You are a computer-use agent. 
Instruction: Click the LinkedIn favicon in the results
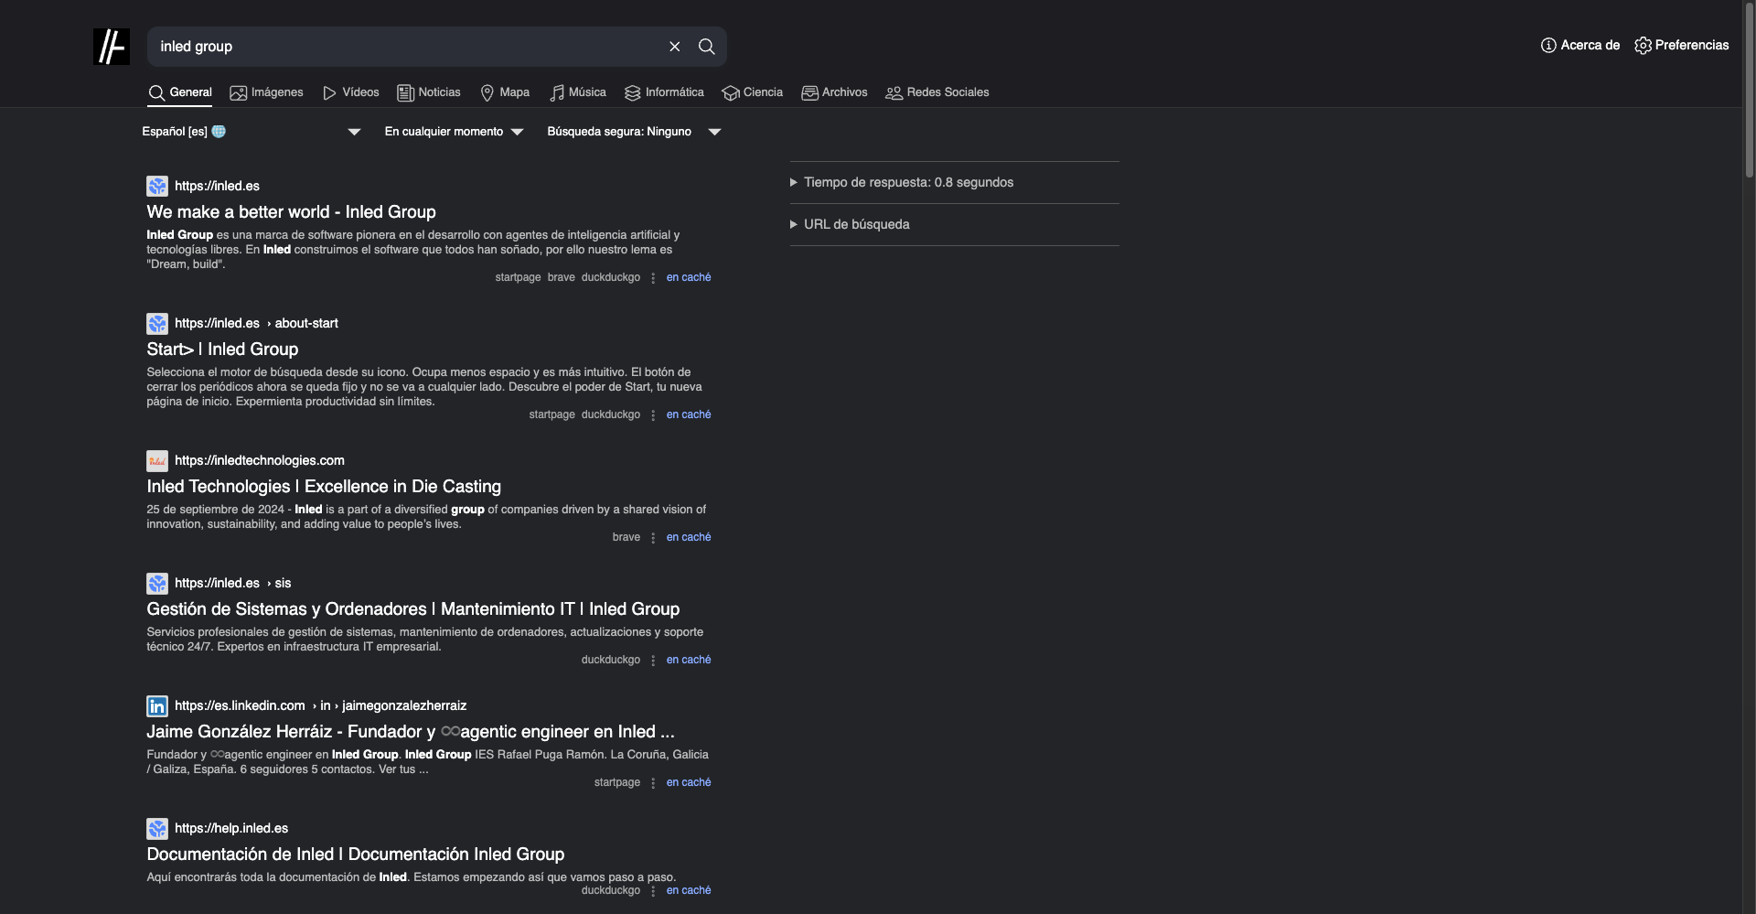[157, 706]
